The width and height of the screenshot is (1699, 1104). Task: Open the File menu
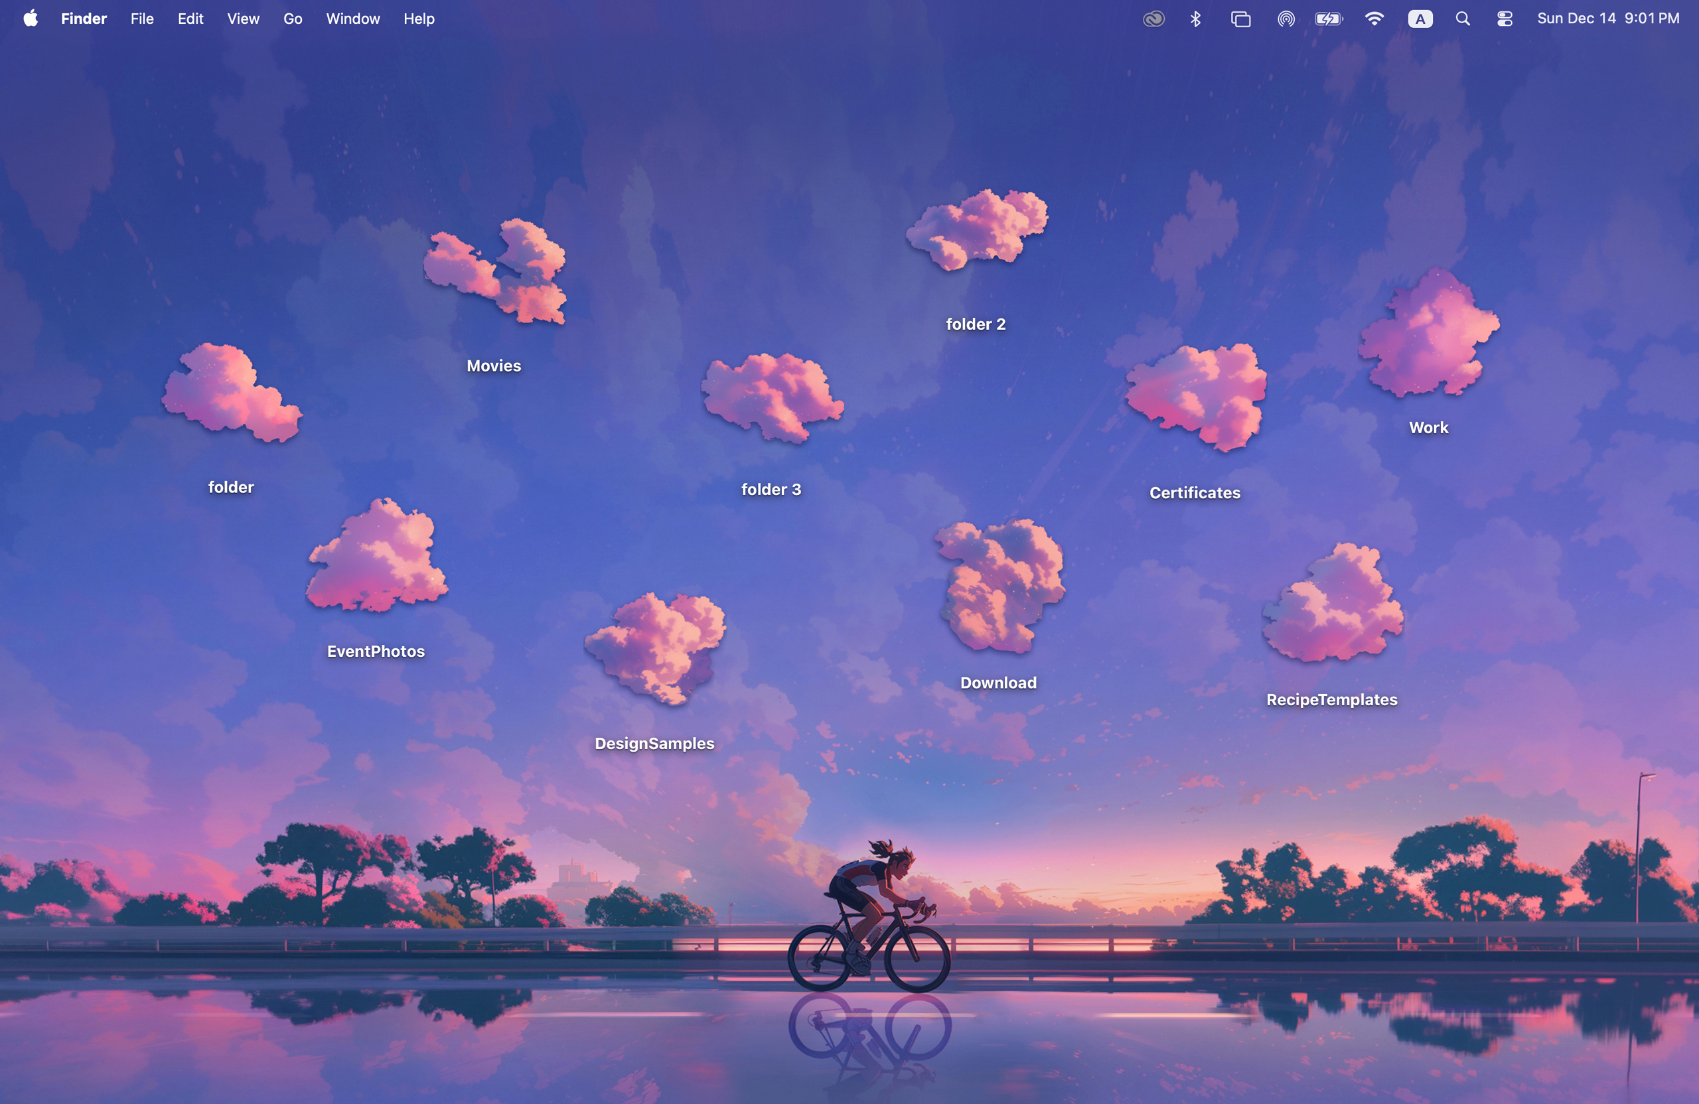[x=141, y=19]
